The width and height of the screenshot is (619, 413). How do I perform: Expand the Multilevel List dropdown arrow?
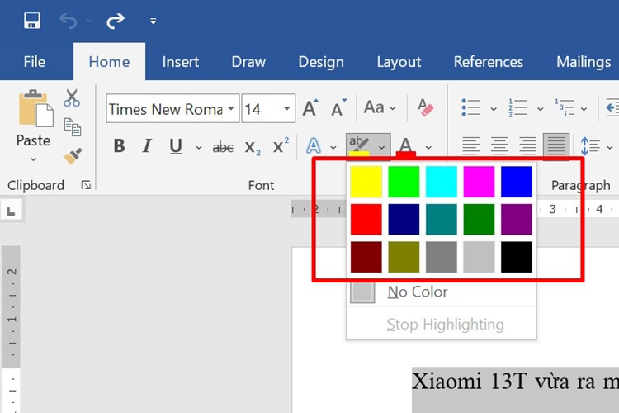584,109
